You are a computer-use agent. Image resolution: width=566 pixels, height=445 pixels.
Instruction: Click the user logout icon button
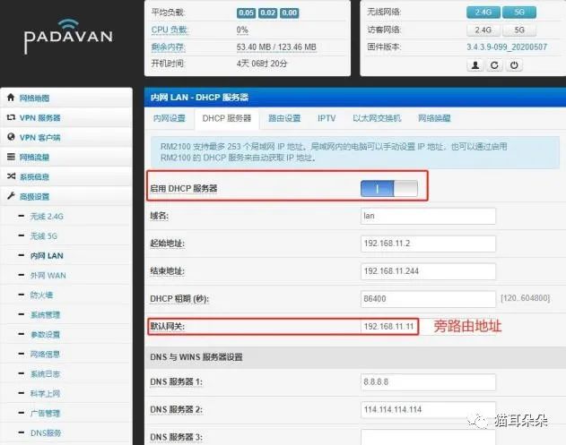(x=475, y=65)
